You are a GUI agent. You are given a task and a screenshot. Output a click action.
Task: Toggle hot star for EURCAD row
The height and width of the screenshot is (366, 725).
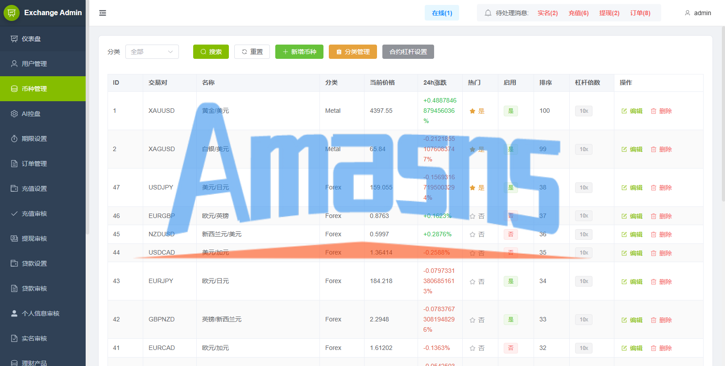click(x=472, y=348)
